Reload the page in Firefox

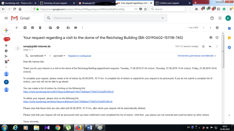point(15,9)
